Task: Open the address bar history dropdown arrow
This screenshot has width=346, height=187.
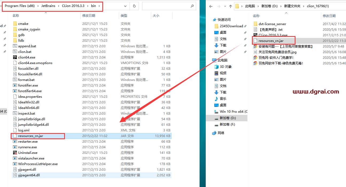Action: tap(125, 6)
